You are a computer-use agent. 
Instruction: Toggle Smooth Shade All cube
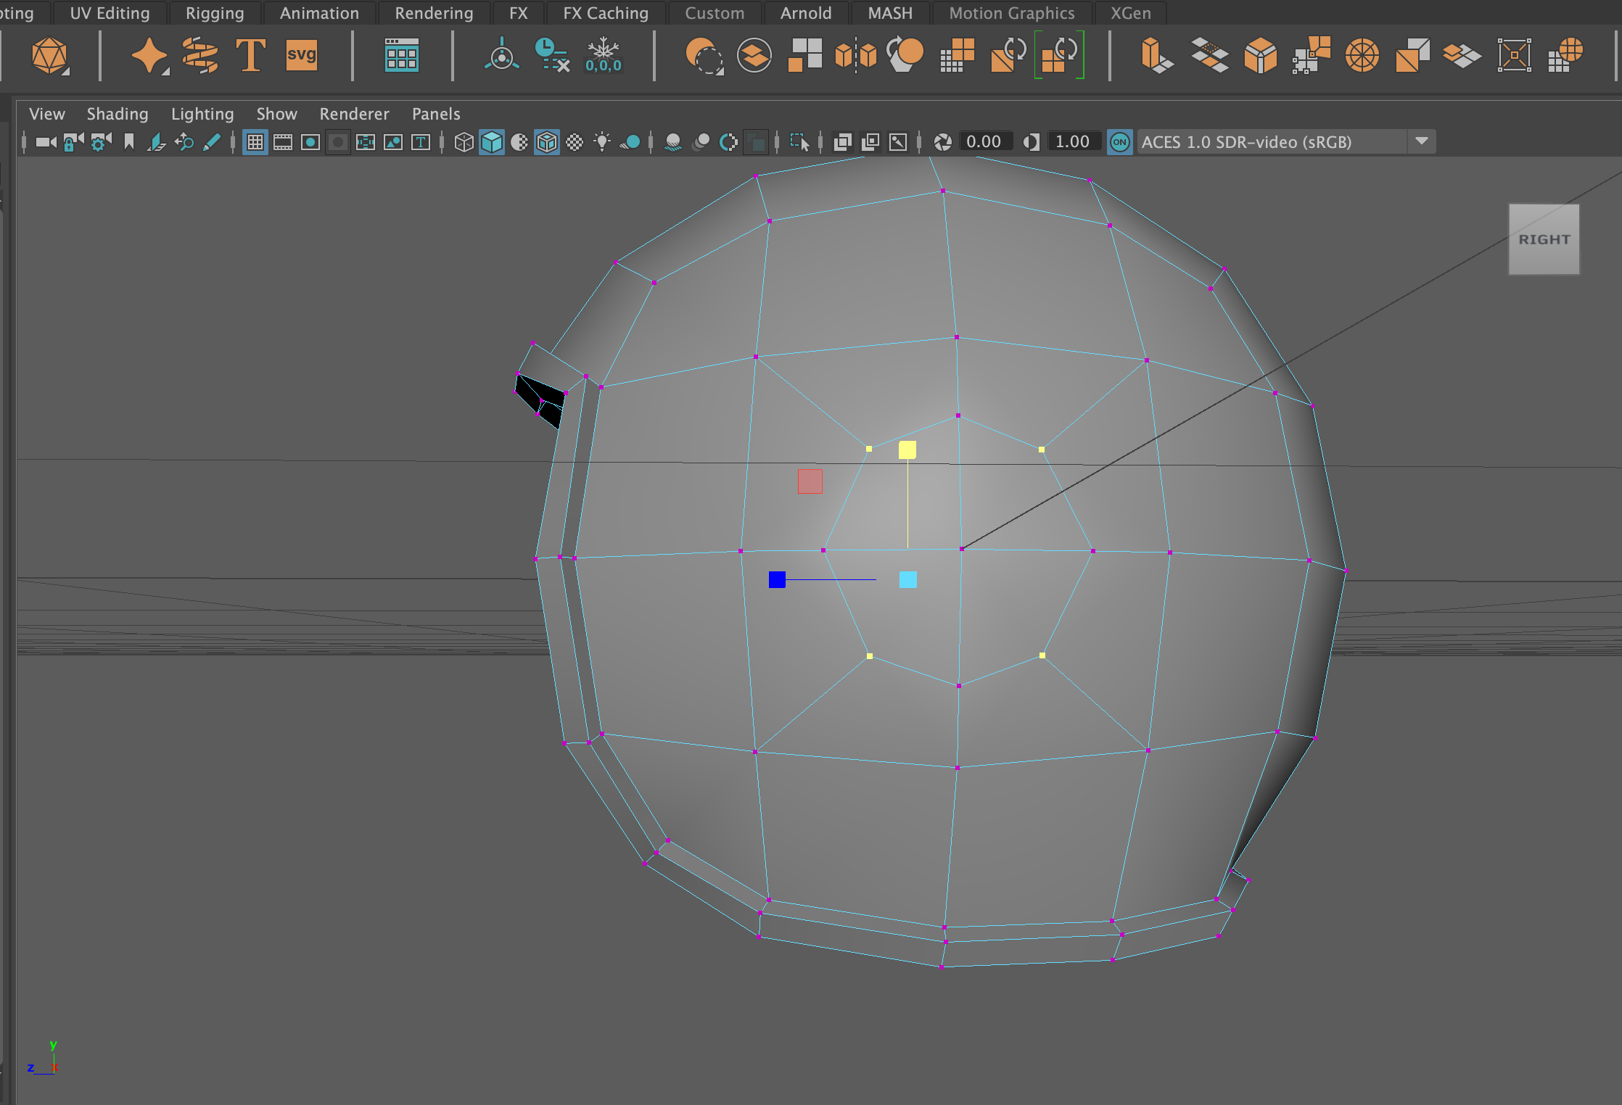point(492,142)
